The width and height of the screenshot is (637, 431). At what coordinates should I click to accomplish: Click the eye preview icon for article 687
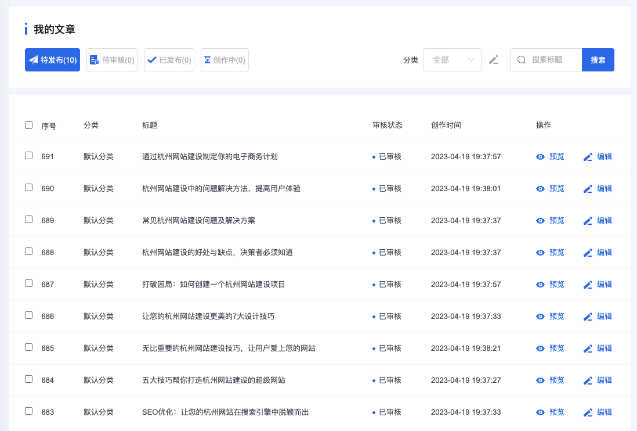click(540, 285)
